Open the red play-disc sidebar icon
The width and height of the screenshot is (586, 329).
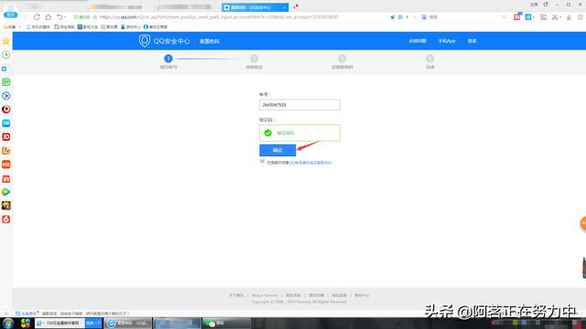point(6,110)
